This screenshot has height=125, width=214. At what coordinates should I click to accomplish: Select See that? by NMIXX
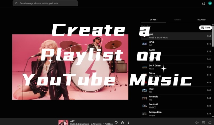click(176, 106)
